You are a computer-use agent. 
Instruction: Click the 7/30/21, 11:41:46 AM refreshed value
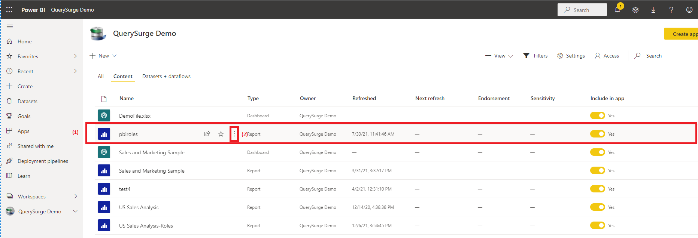coord(373,134)
